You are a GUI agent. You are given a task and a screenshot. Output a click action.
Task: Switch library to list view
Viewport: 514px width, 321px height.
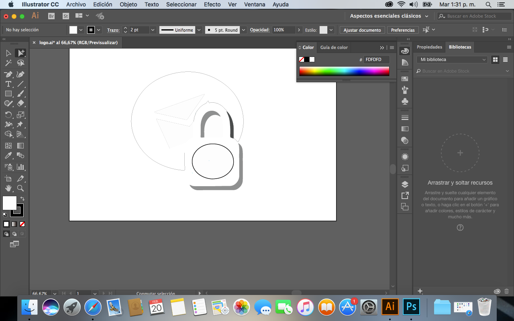click(x=505, y=59)
